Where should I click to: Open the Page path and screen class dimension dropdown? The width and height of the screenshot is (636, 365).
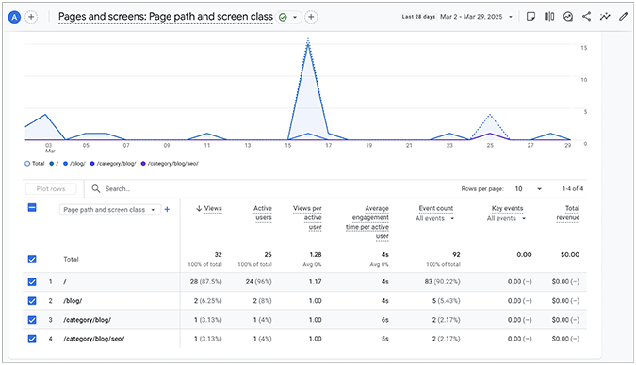[x=109, y=210]
